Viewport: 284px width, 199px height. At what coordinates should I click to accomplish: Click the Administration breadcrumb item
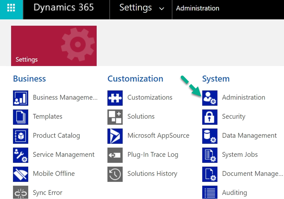click(x=197, y=8)
